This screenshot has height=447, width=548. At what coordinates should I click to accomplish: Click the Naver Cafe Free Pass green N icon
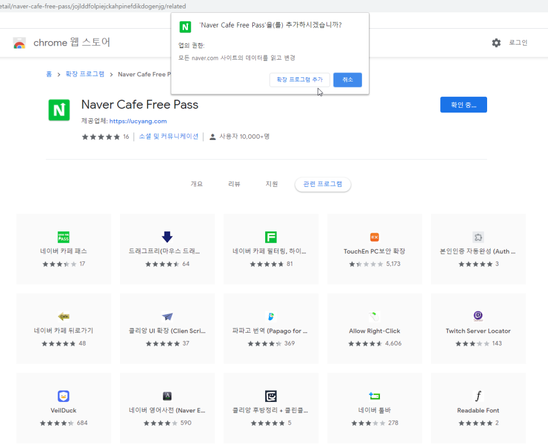tap(59, 110)
